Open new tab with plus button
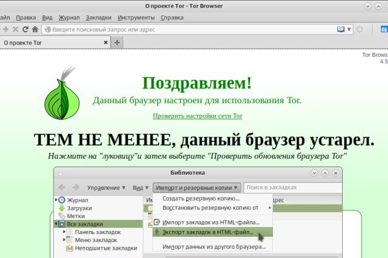This screenshot has width=388, height=258. click(x=117, y=43)
